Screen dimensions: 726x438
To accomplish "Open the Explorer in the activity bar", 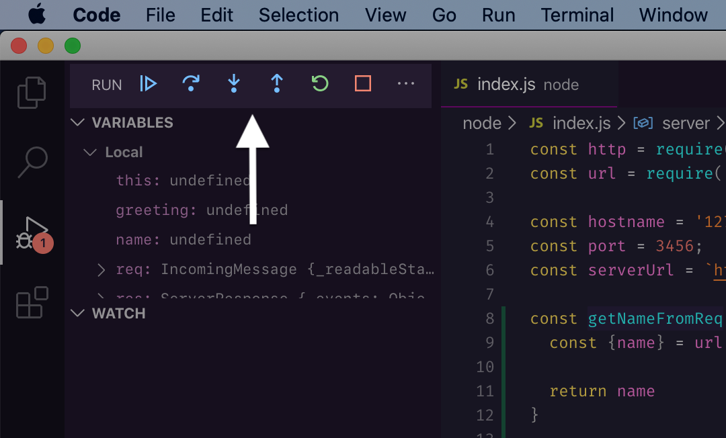I will coord(32,93).
